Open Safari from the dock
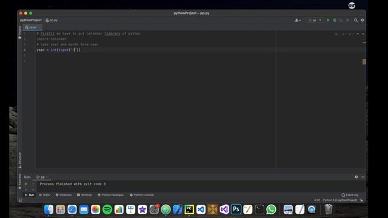388x218 pixels. [72, 210]
